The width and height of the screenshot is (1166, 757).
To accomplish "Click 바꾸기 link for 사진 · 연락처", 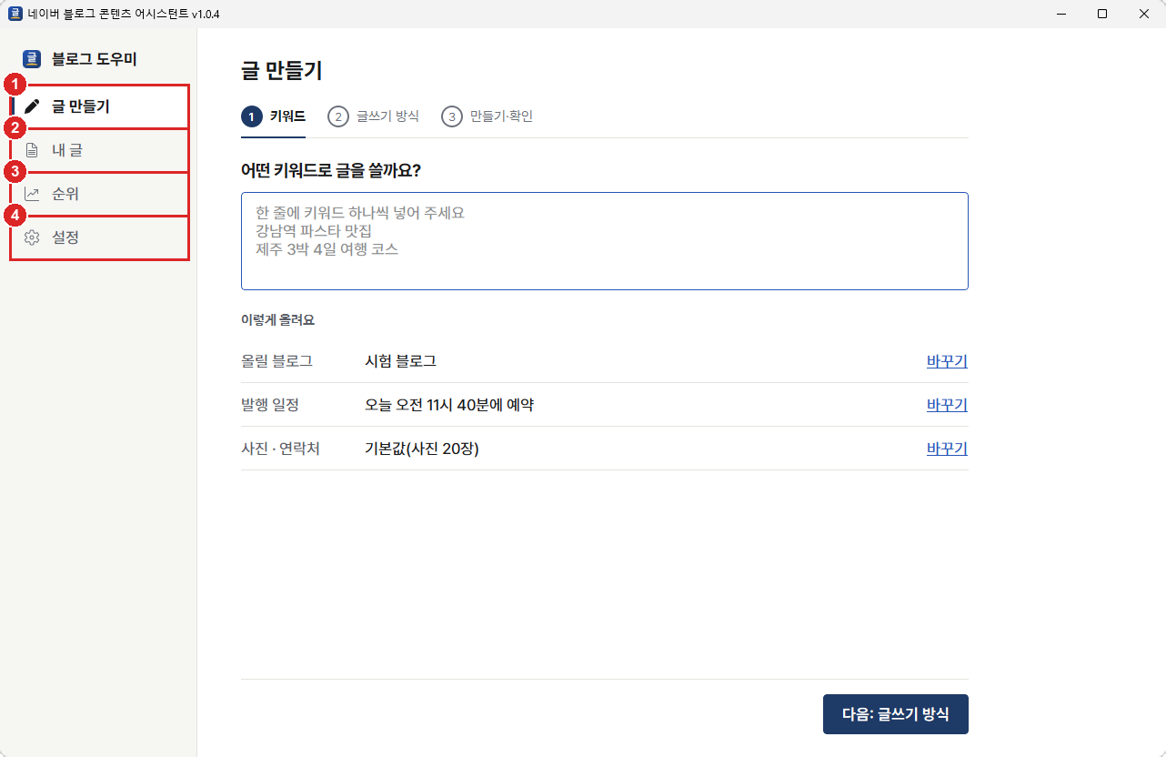I will (x=947, y=449).
